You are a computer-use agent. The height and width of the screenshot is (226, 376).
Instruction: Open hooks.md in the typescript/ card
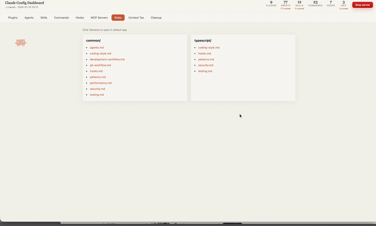click(x=205, y=53)
